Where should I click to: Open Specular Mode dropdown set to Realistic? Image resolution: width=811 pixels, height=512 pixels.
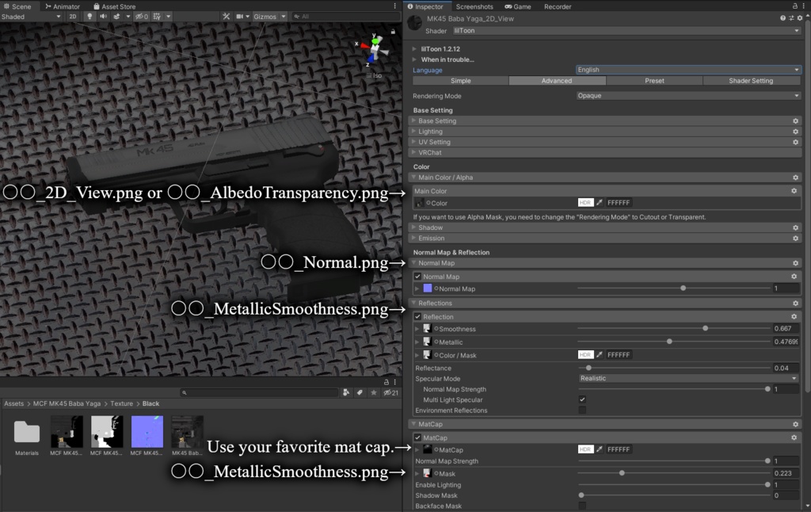(x=689, y=378)
